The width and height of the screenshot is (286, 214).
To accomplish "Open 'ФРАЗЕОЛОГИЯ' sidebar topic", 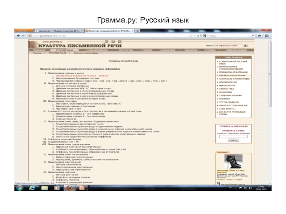I will click(x=227, y=86).
